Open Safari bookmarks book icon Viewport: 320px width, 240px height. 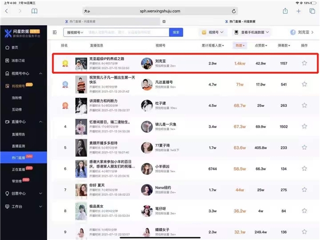[x=35, y=11]
